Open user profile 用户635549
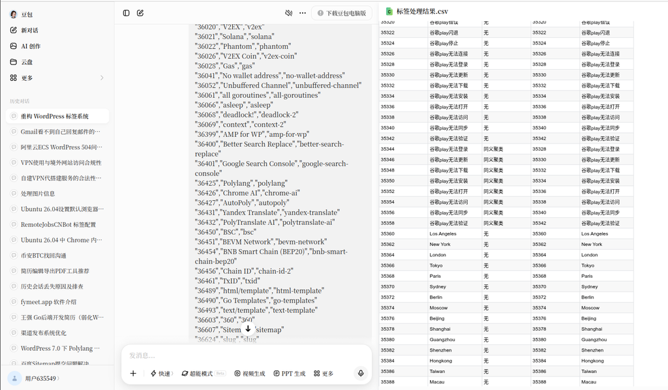 41,378
